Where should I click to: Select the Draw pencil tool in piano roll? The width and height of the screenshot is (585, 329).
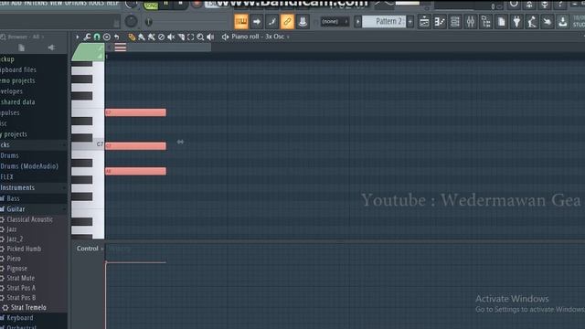coord(132,37)
